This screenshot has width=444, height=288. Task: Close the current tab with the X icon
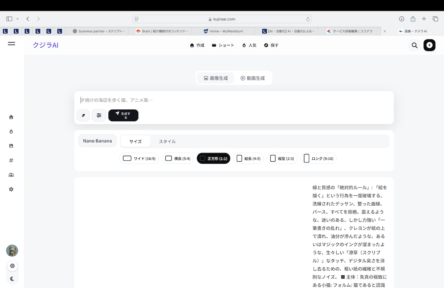pos(385,31)
